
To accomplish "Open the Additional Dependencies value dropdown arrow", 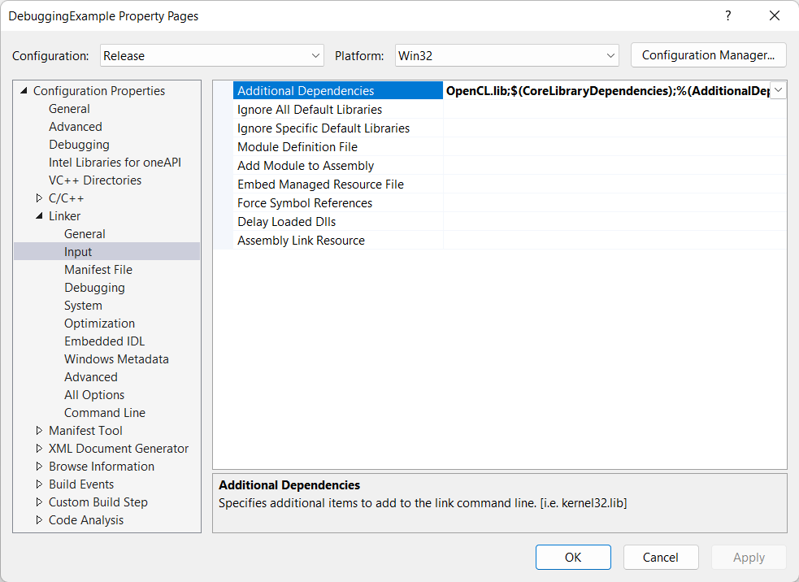I will (x=778, y=91).
